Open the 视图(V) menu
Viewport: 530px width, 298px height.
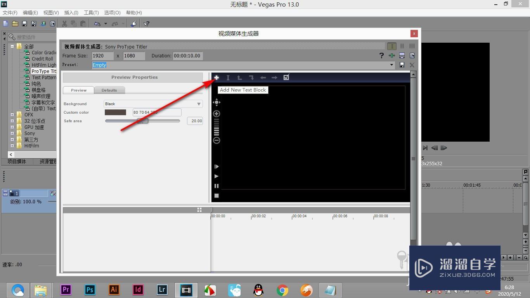(x=51, y=13)
